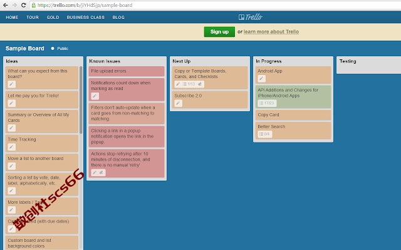This screenshot has height=250, width=401.
Task: Click the 'Sample Board' title
Action: pyautogui.click(x=25, y=49)
